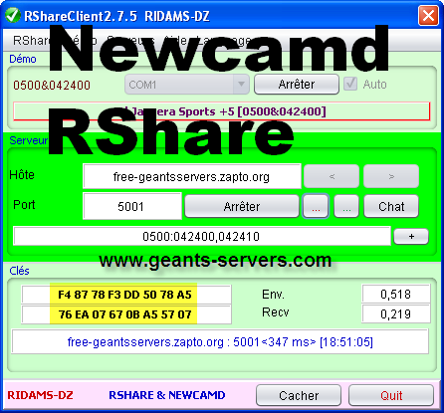Click the Recv value 0,219
The height and width of the screenshot is (413, 444).
pyautogui.click(x=396, y=313)
